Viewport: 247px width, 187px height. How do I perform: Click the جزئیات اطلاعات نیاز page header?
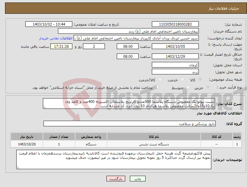click(x=224, y=8)
